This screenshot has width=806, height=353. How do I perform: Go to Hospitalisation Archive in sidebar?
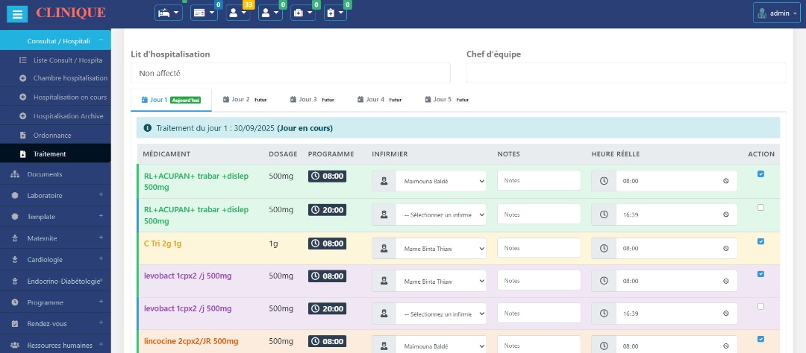tap(68, 116)
